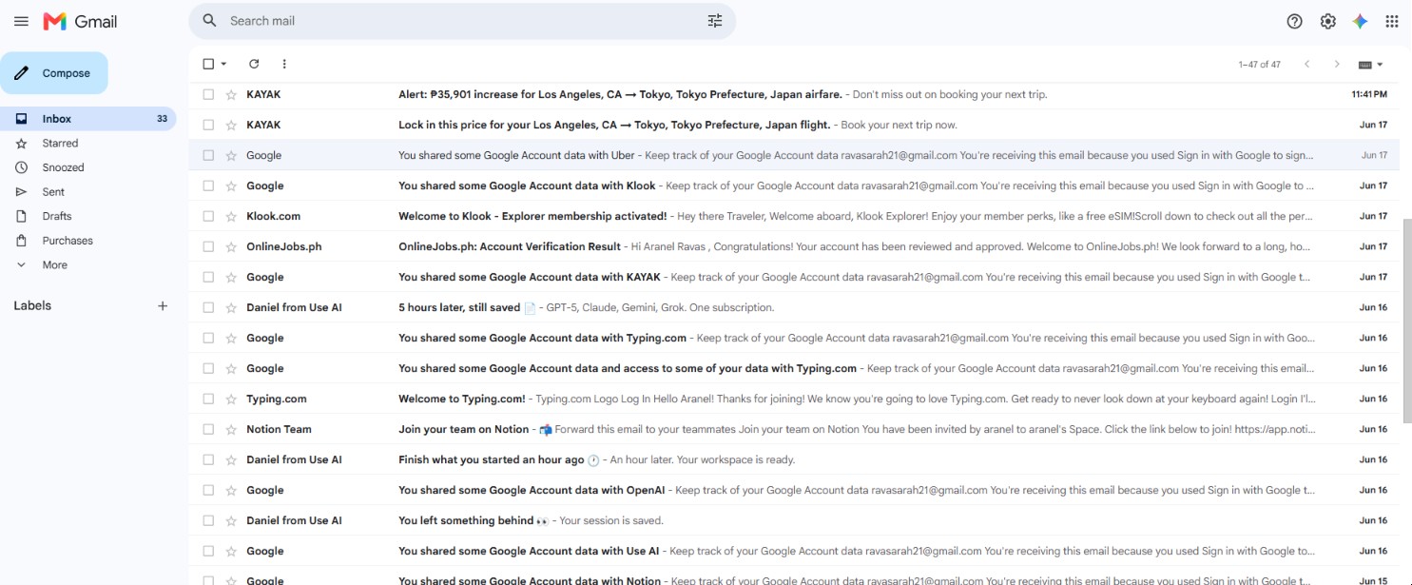Check the OnlineJobs.ph email checkbox

(x=208, y=246)
